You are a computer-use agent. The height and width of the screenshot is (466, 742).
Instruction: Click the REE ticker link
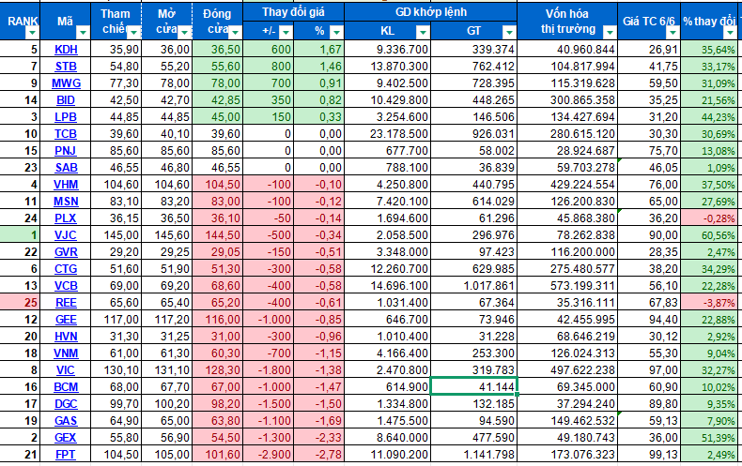66,303
